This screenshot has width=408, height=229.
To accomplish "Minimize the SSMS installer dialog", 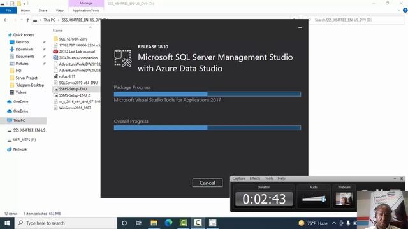I will coord(300,27).
